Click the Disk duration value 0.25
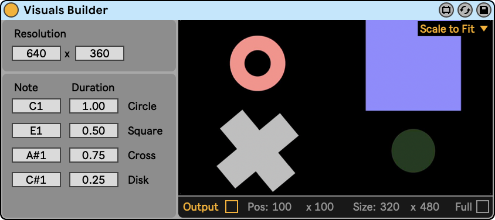The width and height of the screenshot is (495, 220). [94, 180]
